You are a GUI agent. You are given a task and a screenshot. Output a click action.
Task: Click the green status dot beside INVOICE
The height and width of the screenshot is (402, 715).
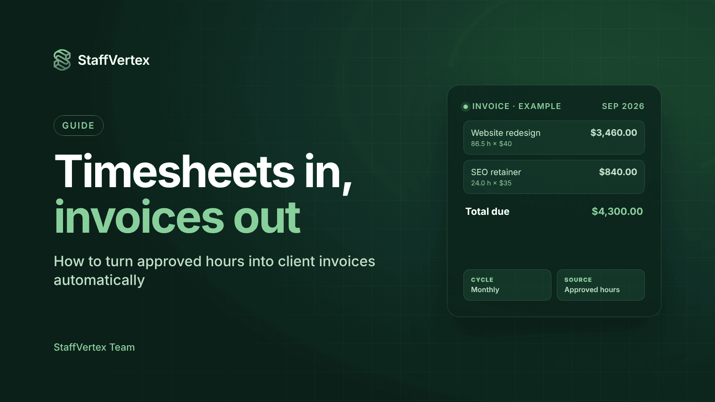click(465, 106)
